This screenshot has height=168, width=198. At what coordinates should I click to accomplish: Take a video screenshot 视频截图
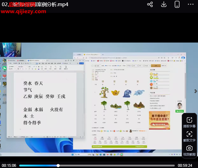[189, 151]
